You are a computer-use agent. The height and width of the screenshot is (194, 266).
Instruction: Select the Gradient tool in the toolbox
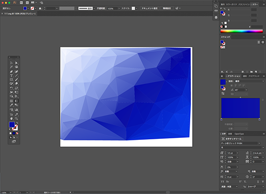click(17, 101)
